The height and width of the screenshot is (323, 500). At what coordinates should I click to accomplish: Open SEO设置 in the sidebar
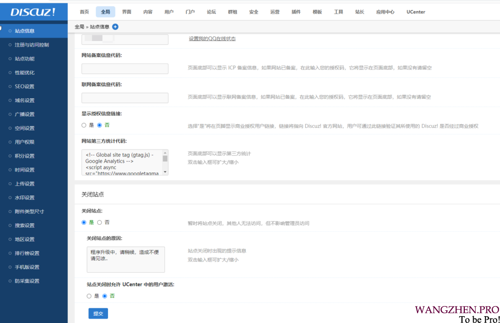[x=24, y=86]
